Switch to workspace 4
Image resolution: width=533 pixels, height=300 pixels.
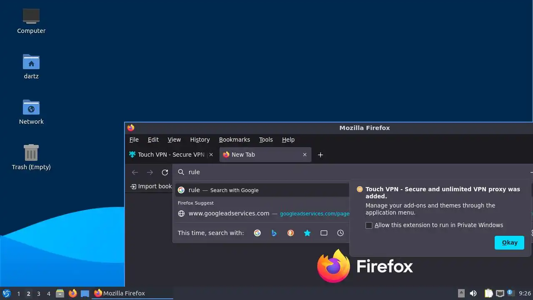pyautogui.click(x=48, y=293)
